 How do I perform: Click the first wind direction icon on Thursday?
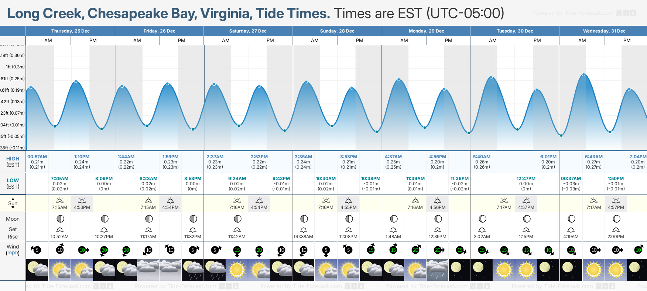coord(35,250)
